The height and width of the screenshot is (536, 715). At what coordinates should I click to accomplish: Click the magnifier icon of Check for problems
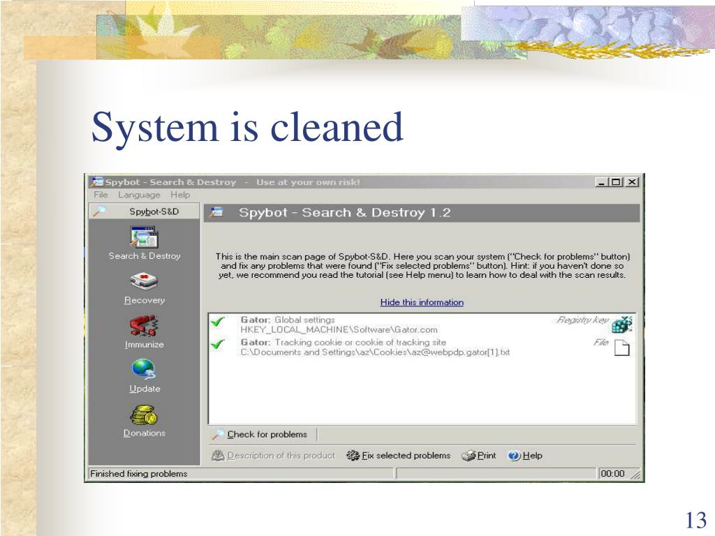[219, 434]
